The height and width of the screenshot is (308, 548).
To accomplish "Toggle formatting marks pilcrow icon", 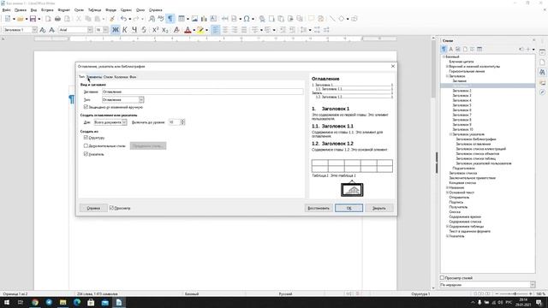I will (170, 19).
